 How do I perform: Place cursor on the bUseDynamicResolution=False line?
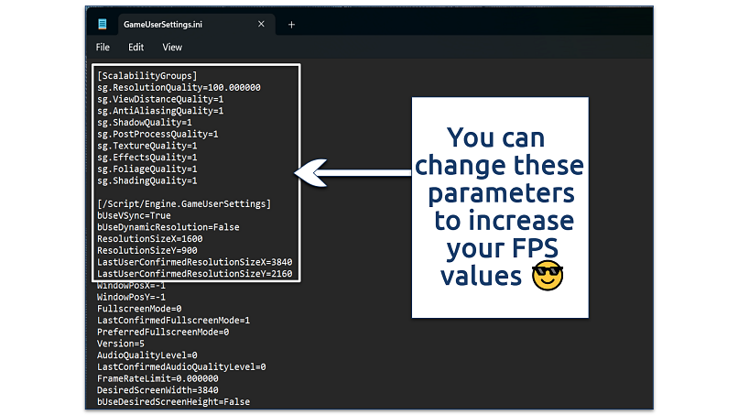tap(168, 226)
